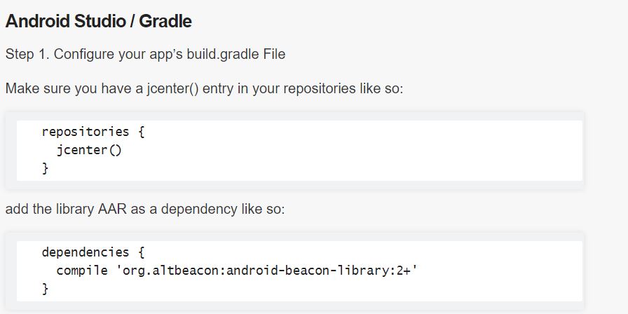Screen dimensions: 628x314
Task: Click the word "Gradle" in the heading
Action: [x=165, y=21]
